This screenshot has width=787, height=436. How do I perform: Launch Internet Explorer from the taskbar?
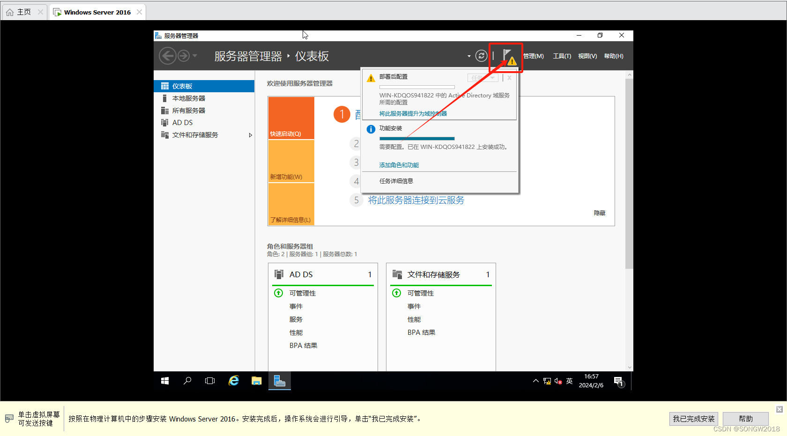tap(233, 381)
